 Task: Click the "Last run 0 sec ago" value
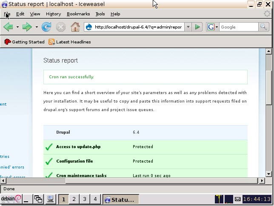coord(151,176)
